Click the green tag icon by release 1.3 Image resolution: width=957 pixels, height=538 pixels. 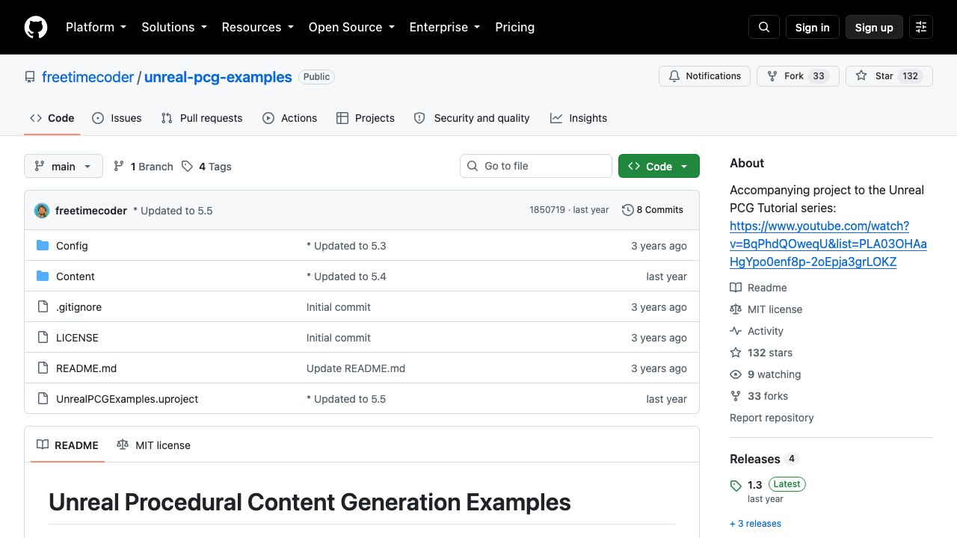point(736,486)
